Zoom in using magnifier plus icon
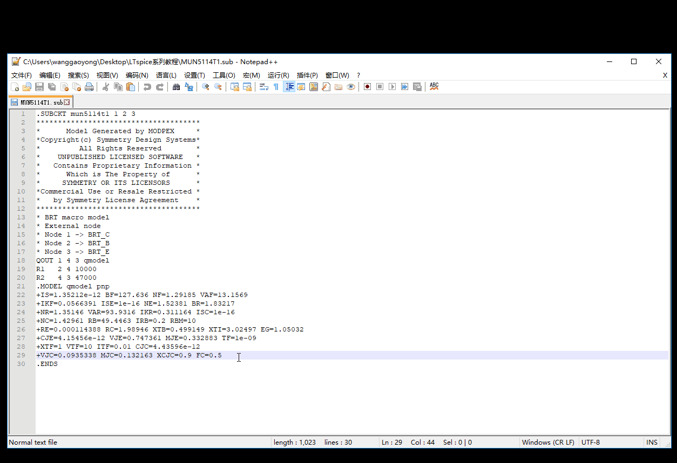This screenshot has height=463, width=677. pyautogui.click(x=206, y=87)
